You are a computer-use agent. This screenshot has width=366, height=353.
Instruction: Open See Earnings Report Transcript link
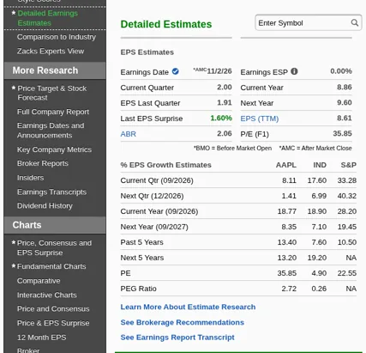[177, 338]
